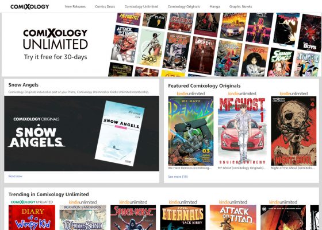Open the Snow Angels promotional banner

[82, 133]
